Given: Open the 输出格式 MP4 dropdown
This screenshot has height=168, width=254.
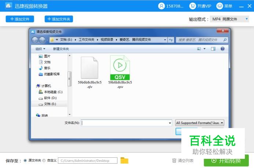Looking at the screenshot, I should pyautogui.click(x=229, y=19).
